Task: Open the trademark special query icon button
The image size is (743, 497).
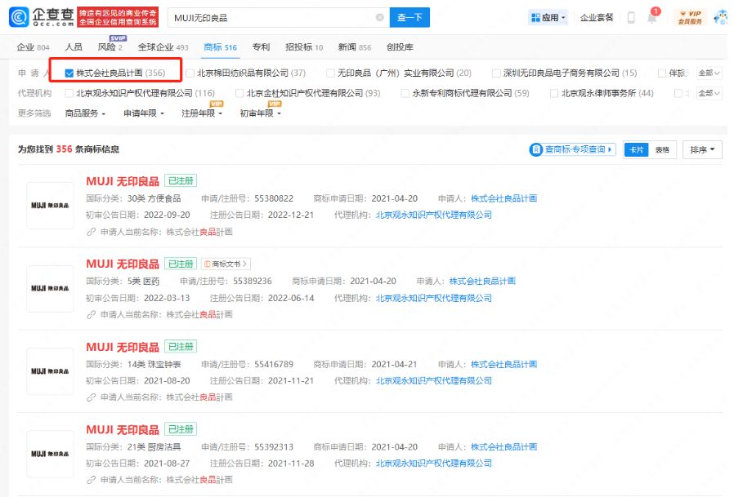Action: (x=572, y=149)
